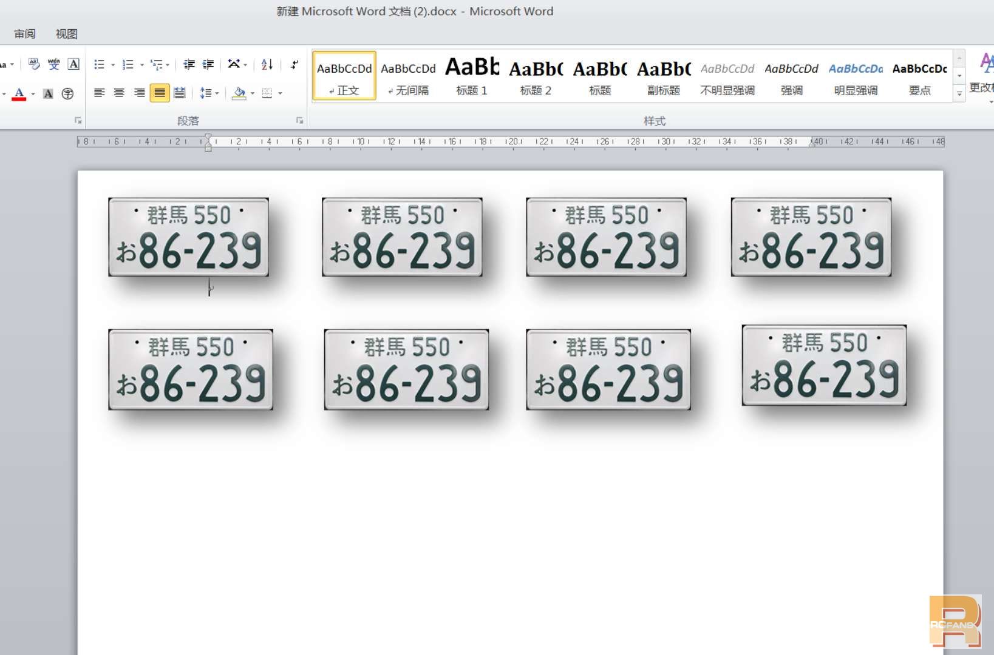This screenshot has width=994, height=655.
Task: Open Change Case Aa dropdown arrow
Action: tap(12, 65)
